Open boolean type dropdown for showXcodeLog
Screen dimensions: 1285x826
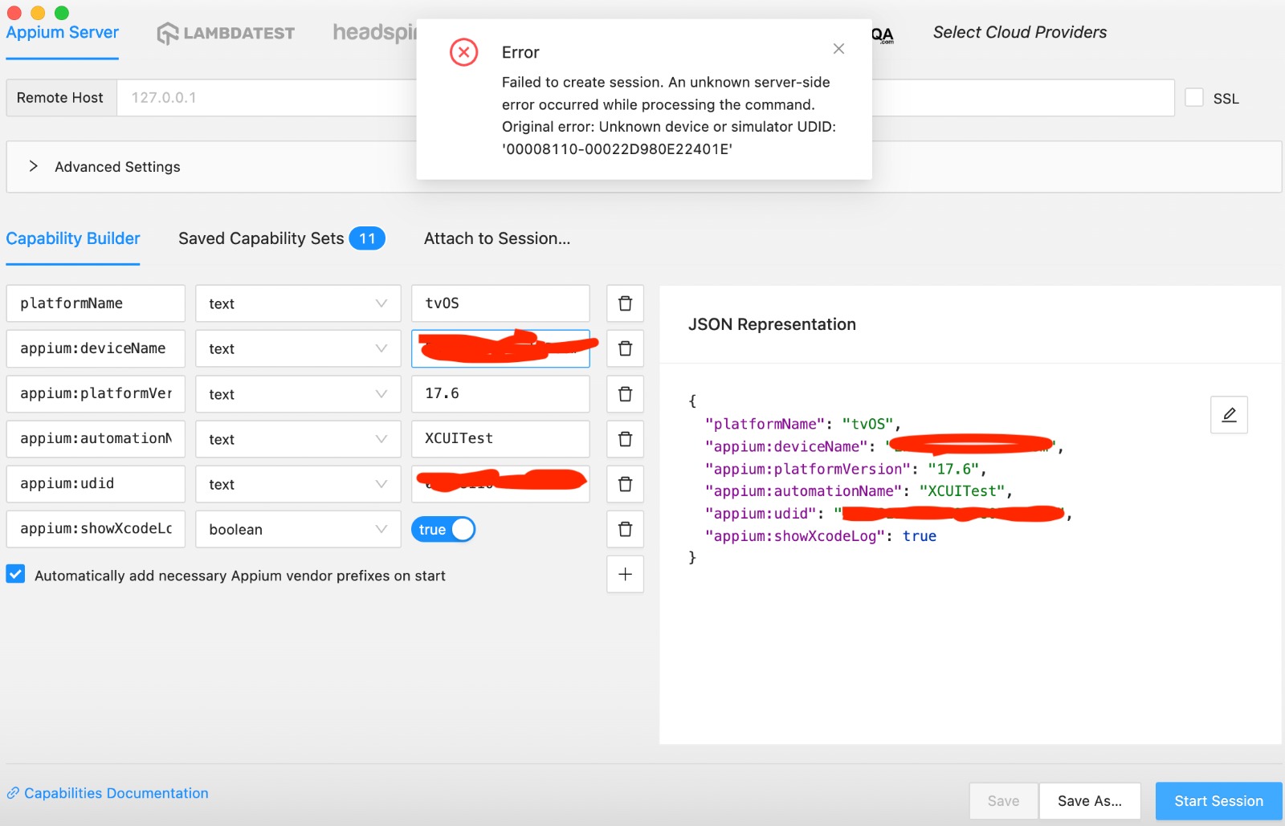point(298,529)
